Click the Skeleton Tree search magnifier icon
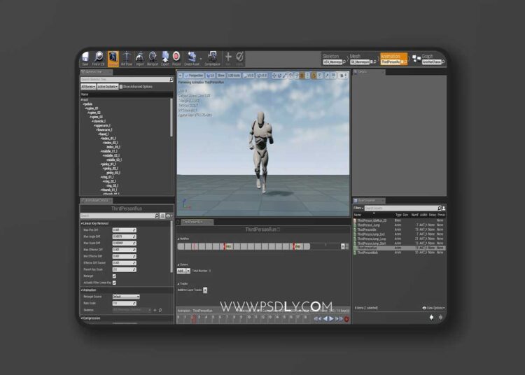This screenshot has width=525, height=375. pyautogui.click(x=171, y=79)
